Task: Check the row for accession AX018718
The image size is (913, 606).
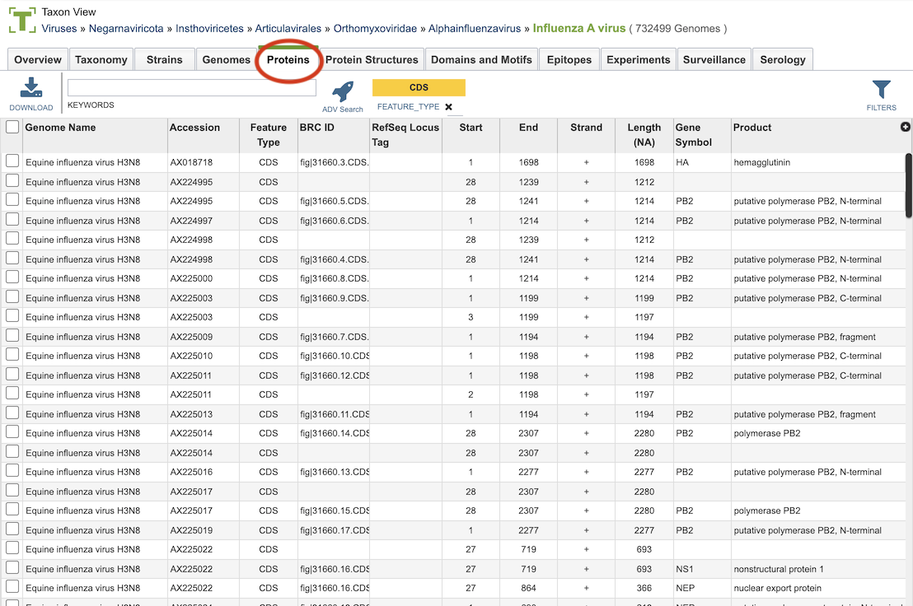Action: [x=12, y=161]
